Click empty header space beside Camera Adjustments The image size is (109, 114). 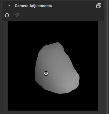(74, 6)
